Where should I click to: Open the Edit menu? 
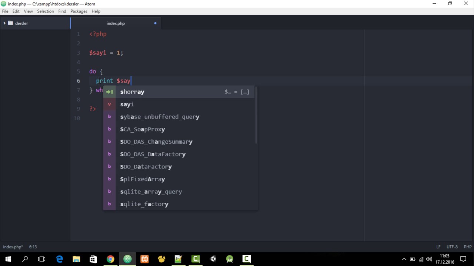16,11
